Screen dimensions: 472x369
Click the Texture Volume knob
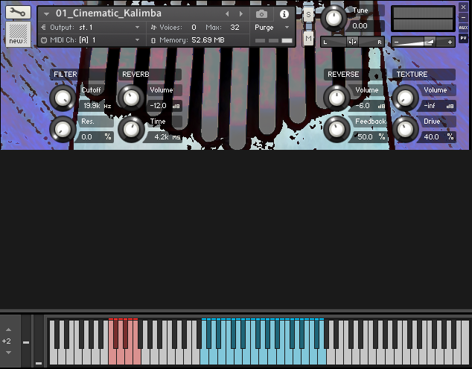[x=405, y=98]
